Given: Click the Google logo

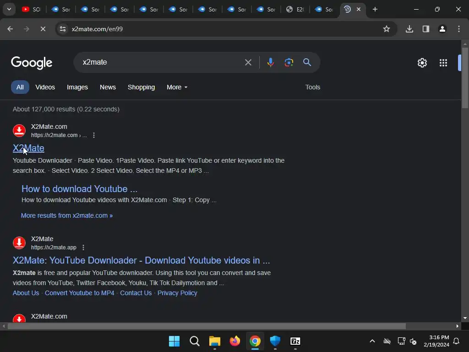Looking at the screenshot, I should tap(32, 63).
